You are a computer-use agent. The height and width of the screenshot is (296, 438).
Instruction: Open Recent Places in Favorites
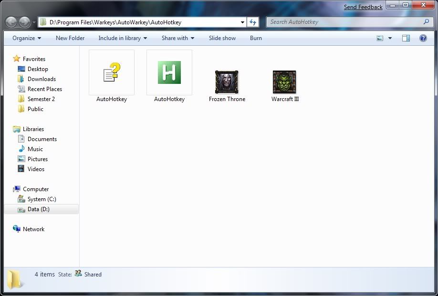(45, 89)
